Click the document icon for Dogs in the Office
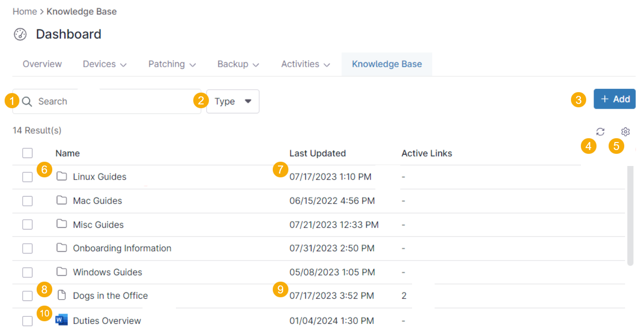643x332 pixels. click(62, 295)
